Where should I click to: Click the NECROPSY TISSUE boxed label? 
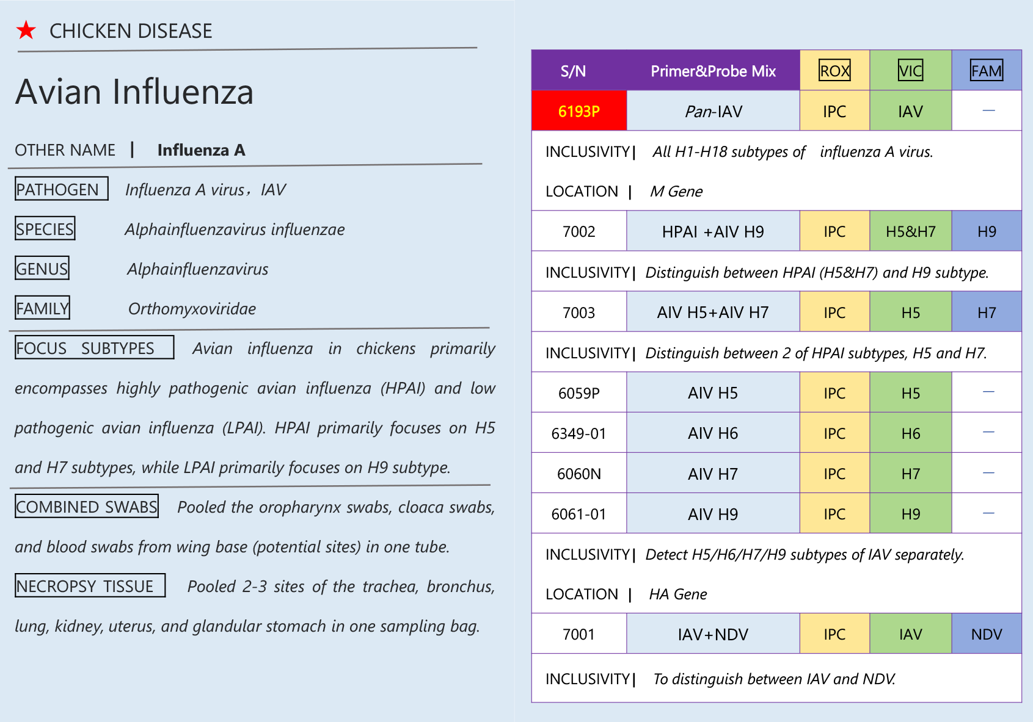pyautogui.click(x=90, y=586)
